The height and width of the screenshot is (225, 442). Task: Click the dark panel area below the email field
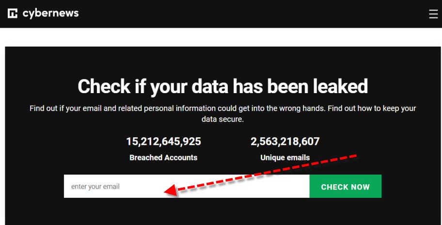coord(221,212)
